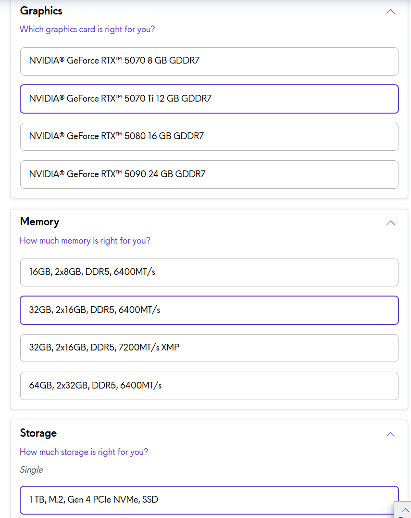Choose 16GB 2x8GB DDR5 memory
Viewport: 411px width, 518px height.
tap(209, 272)
